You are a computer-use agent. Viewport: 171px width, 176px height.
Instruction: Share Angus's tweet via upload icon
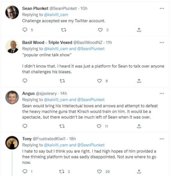(x=139, y=126)
